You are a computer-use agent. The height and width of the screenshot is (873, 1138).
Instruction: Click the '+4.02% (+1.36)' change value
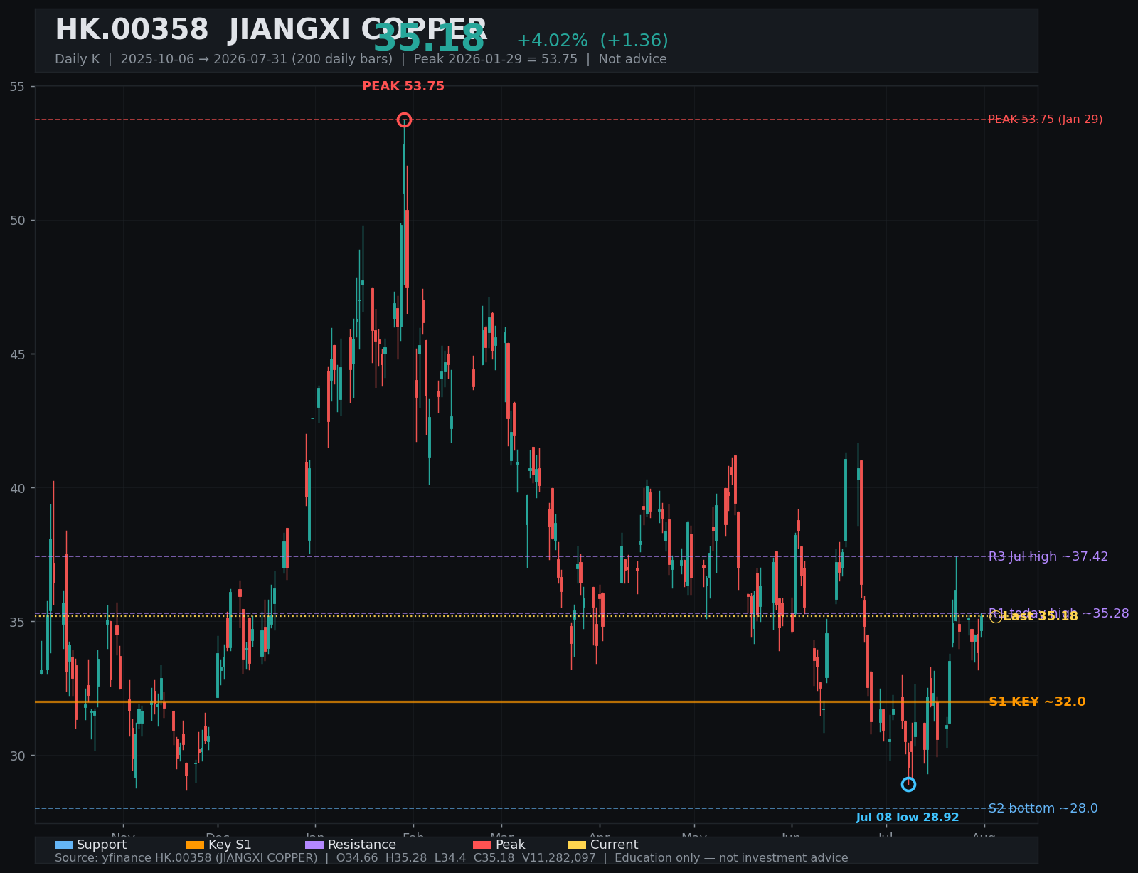592,41
